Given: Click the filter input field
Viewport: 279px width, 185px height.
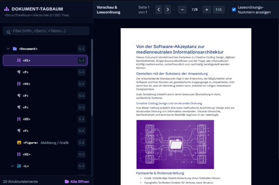Looking at the screenshot, I should tap(46, 31).
